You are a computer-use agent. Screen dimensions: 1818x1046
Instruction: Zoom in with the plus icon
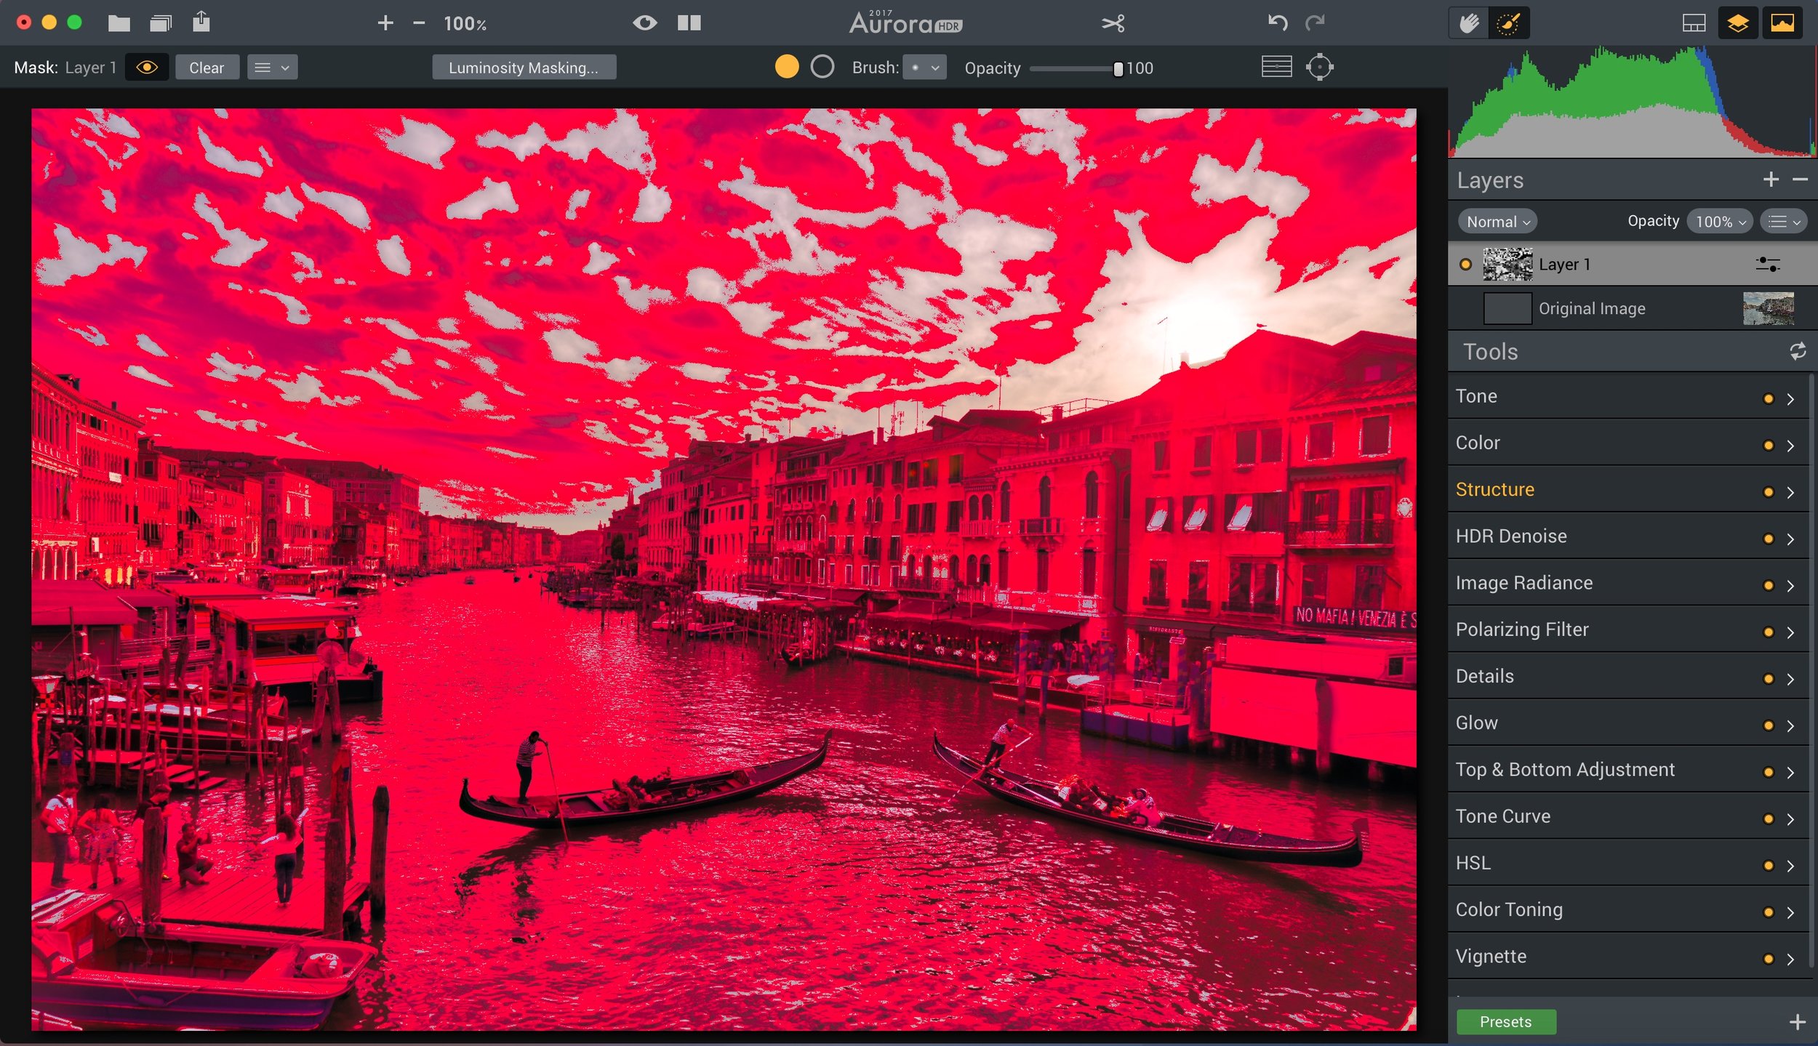click(x=385, y=23)
